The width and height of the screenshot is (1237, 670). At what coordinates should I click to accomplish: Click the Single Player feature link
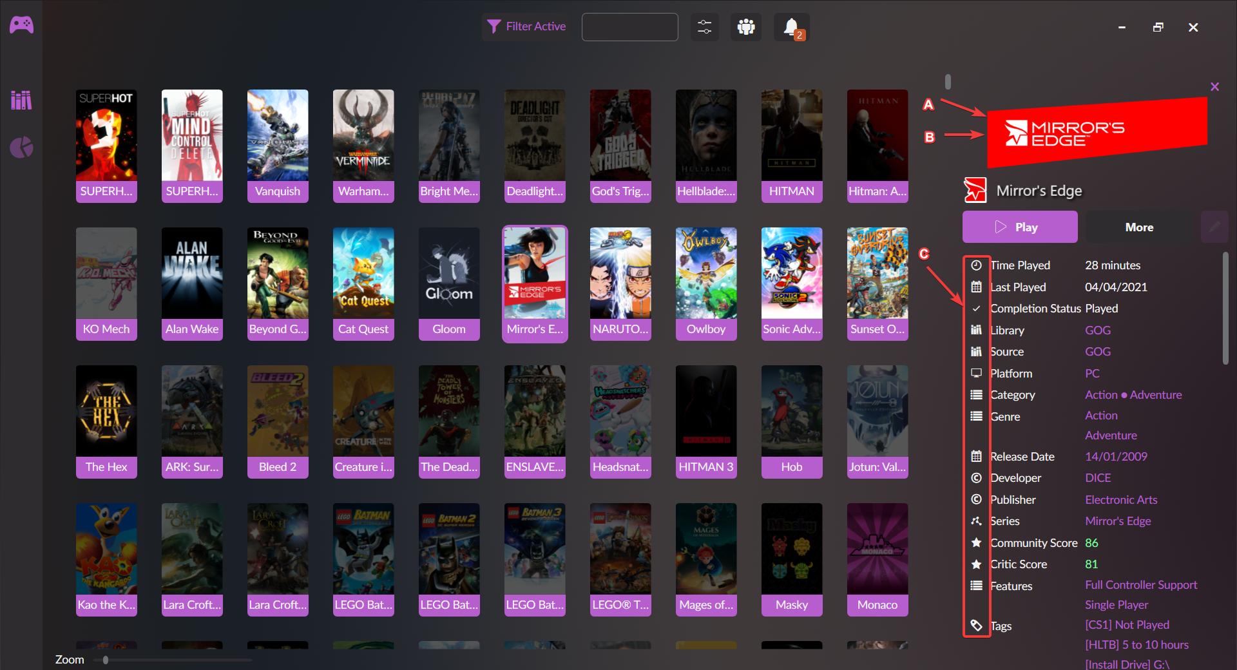pos(1117,604)
